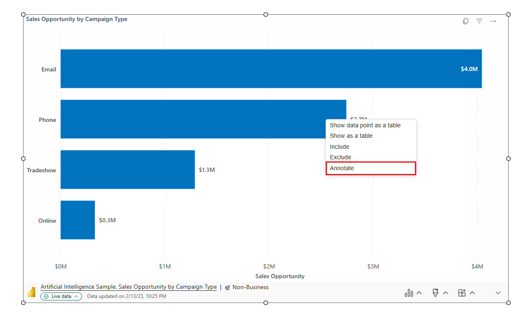This screenshot has height=316, width=531.
Task: Choose Show data point as a table
Action: (x=365, y=125)
